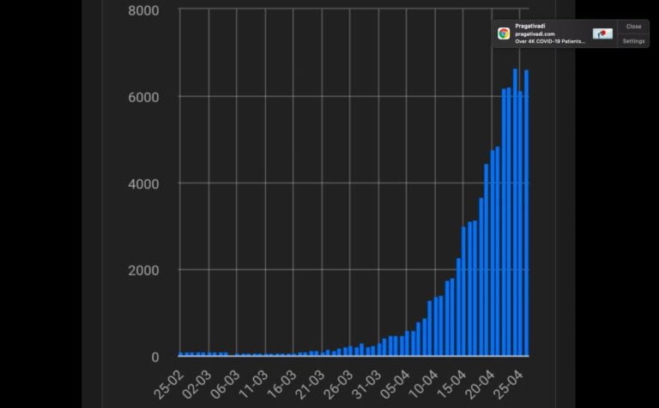
Task: Click the Chrome icon in the notification
Action: [504, 33]
